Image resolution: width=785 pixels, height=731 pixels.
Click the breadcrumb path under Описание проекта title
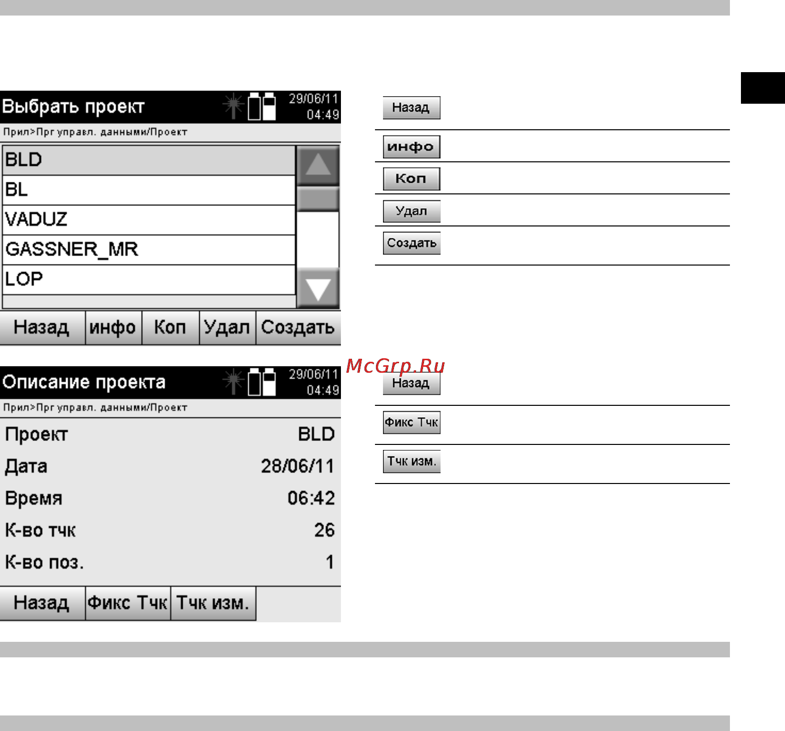(95, 408)
